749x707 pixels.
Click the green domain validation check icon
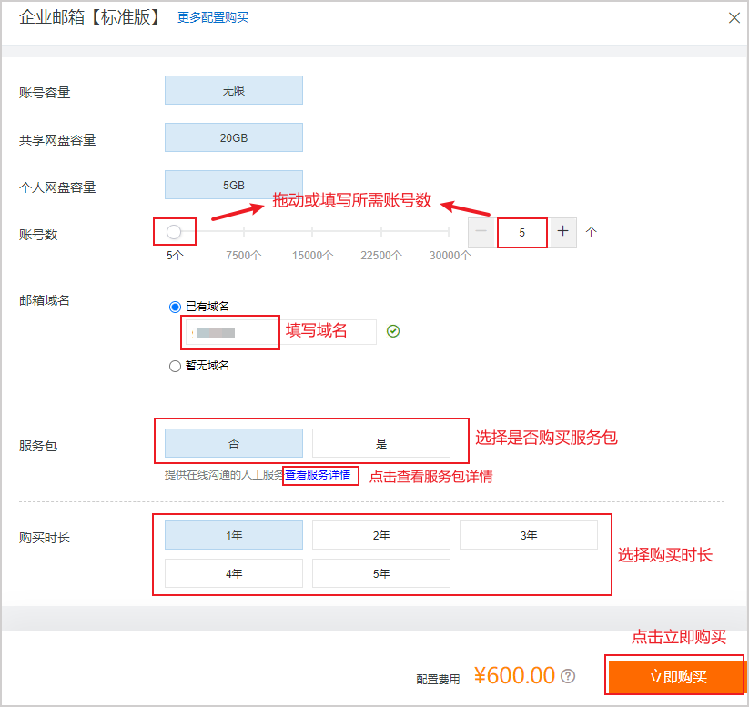[x=393, y=331]
